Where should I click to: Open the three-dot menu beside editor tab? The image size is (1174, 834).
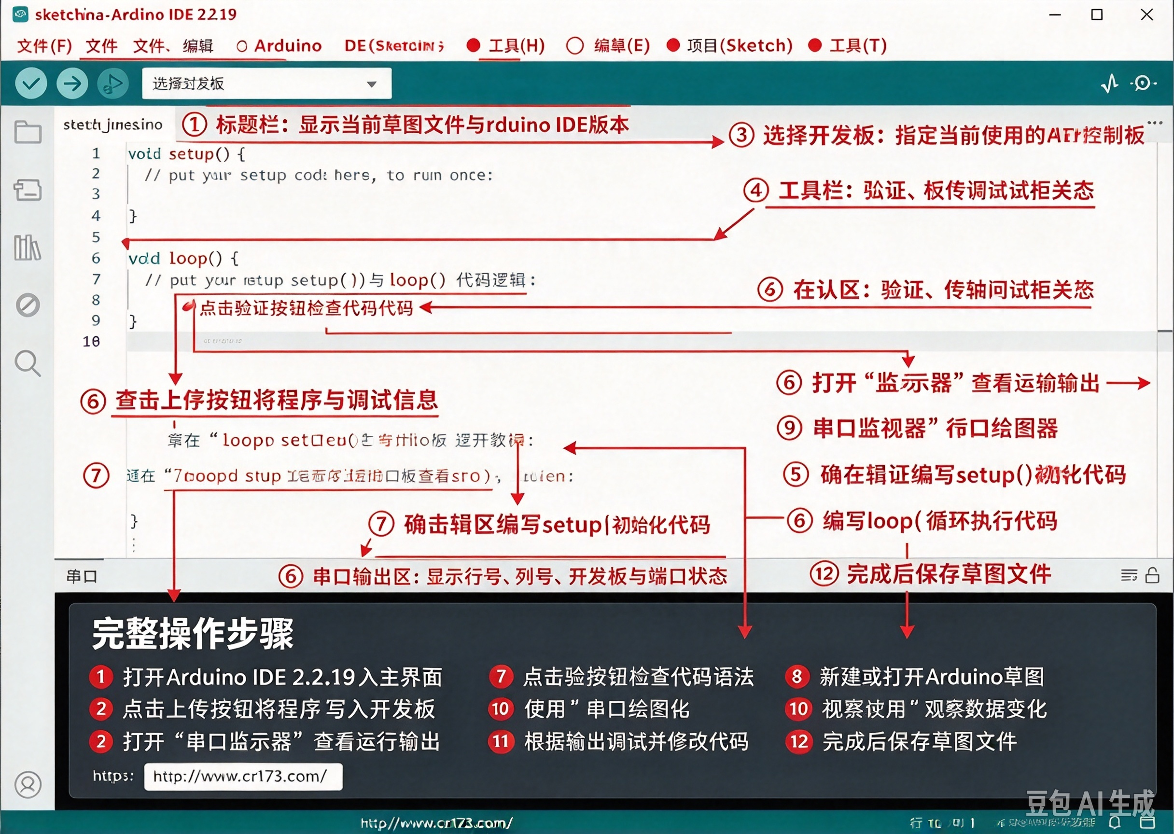tap(1155, 123)
